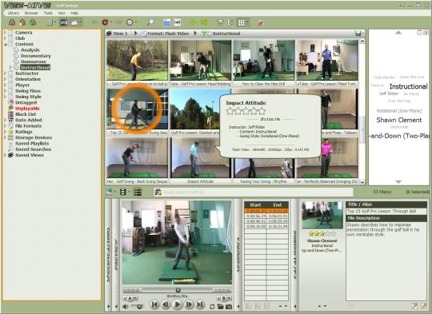Image resolution: width=432 pixels, height=314 pixels.
Task: Click the blue calendar toolbar icon
Action: point(166,22)
